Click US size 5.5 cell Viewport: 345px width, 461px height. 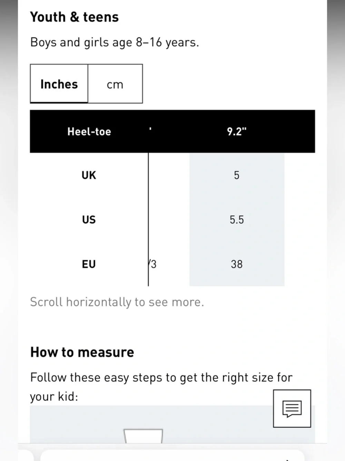click(x=237, y=220)
